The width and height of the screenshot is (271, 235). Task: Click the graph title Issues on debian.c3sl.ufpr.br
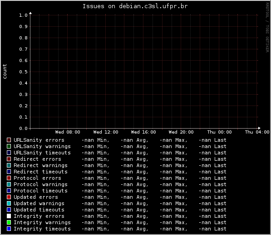(135, 6)
